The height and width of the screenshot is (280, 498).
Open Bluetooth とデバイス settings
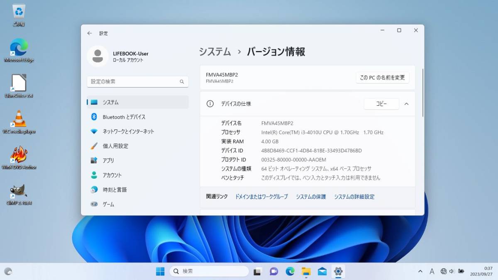click(138, 117)
